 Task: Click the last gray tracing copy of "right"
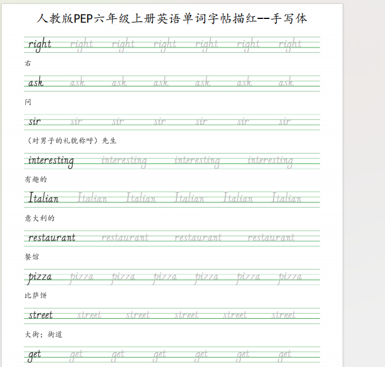pyautogui.click(x=290, y=44)
